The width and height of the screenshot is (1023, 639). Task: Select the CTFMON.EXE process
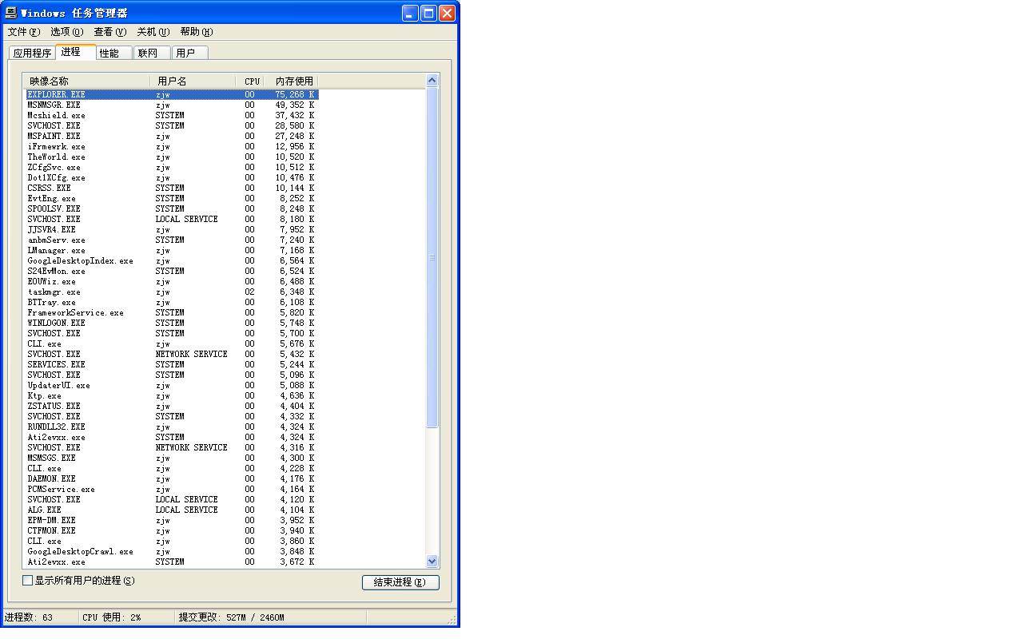tap(172, 530)
